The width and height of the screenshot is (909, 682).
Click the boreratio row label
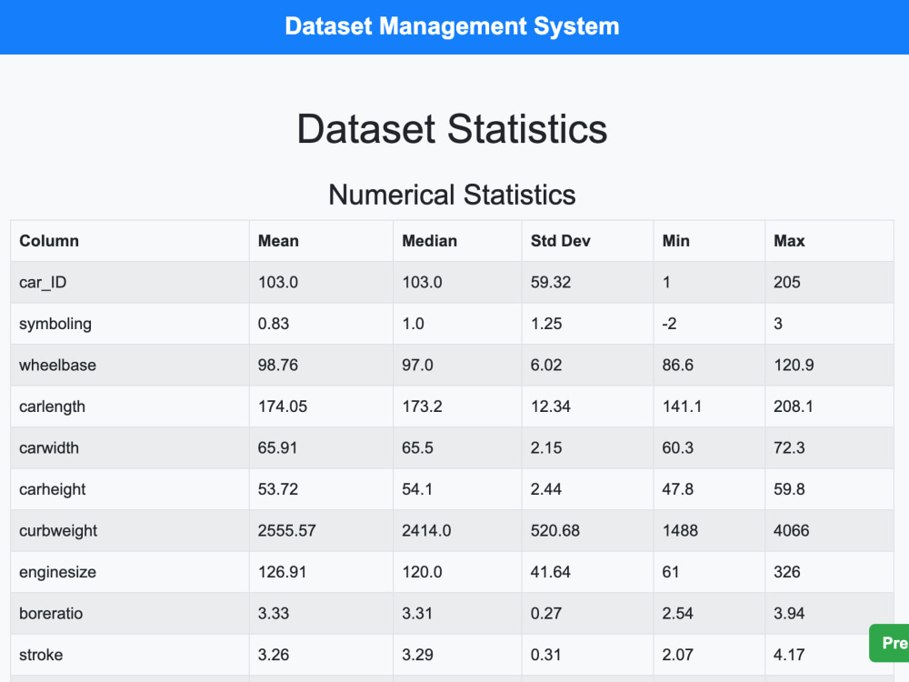pyautogui.click(x=51, y=614)
